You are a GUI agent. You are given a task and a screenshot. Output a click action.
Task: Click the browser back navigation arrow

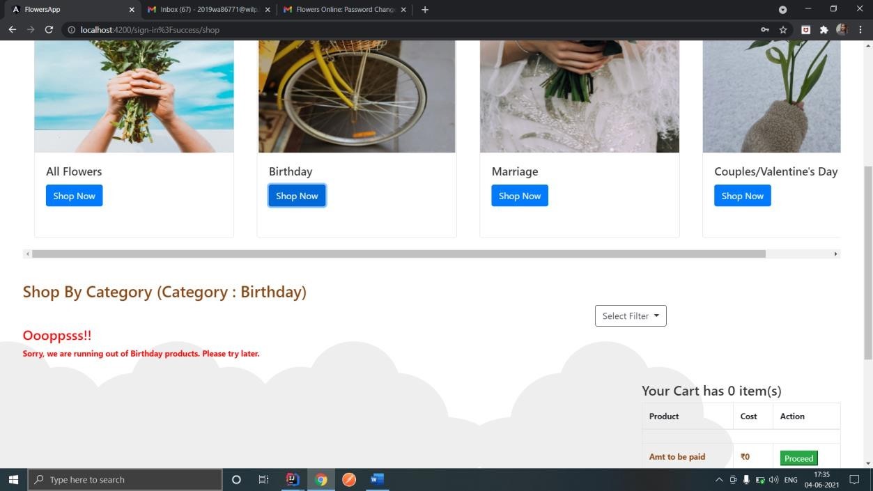12,29
